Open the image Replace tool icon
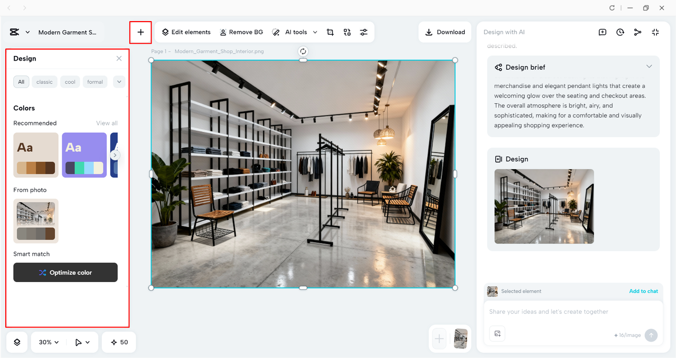Viewport: 676px width, 358px height. (347, 32)
